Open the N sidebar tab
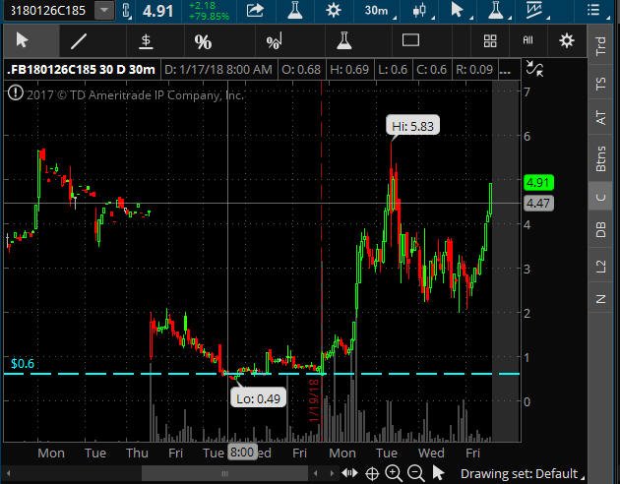The image size is (620, 484). coord(600,298)
